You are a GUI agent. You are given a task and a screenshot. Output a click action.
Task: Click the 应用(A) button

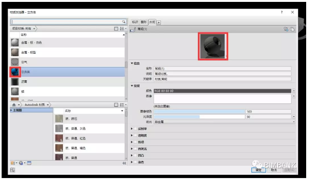click(x=289, y=170)
